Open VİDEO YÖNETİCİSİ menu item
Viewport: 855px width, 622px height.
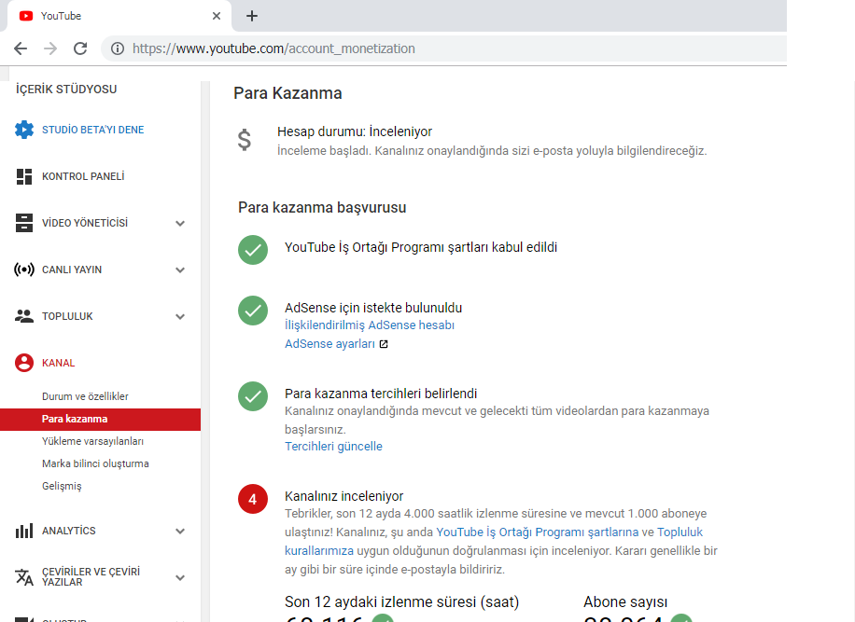pyautogui.click(x=85, y=223)
